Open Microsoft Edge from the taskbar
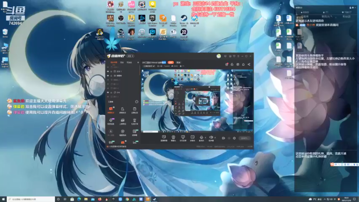The height and width of the screenshot is (202, 359). tap(79, 199)
